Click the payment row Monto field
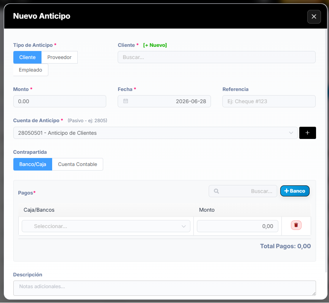Viewport: 329px width, 303px height. tap(238, 226)
